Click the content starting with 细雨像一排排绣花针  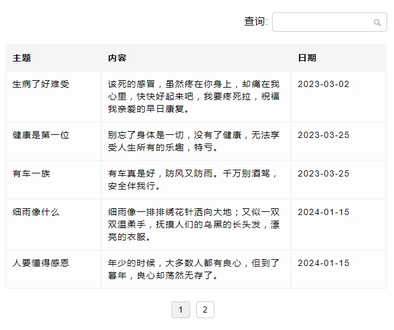(193, 224)
